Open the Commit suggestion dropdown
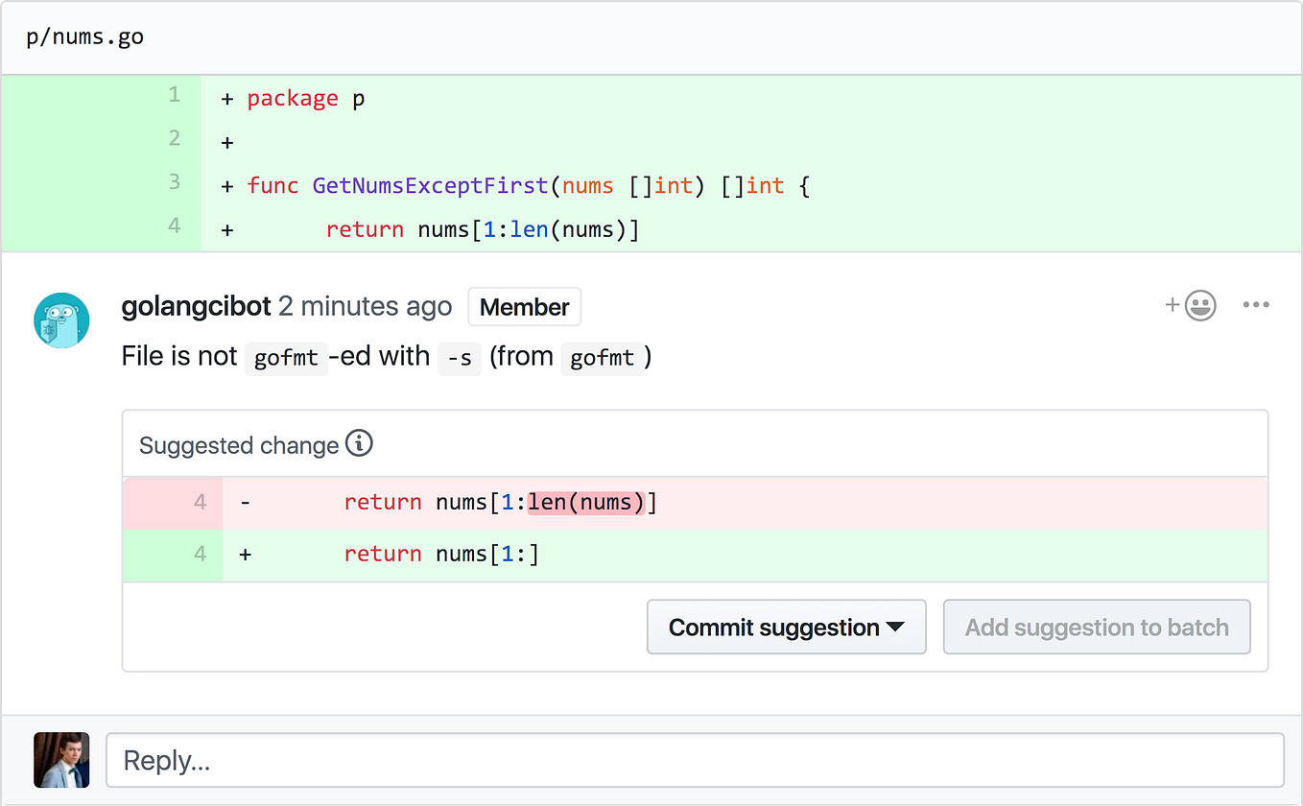The height and width of the screenshot is (806, 1303). [x=786, y=628]
